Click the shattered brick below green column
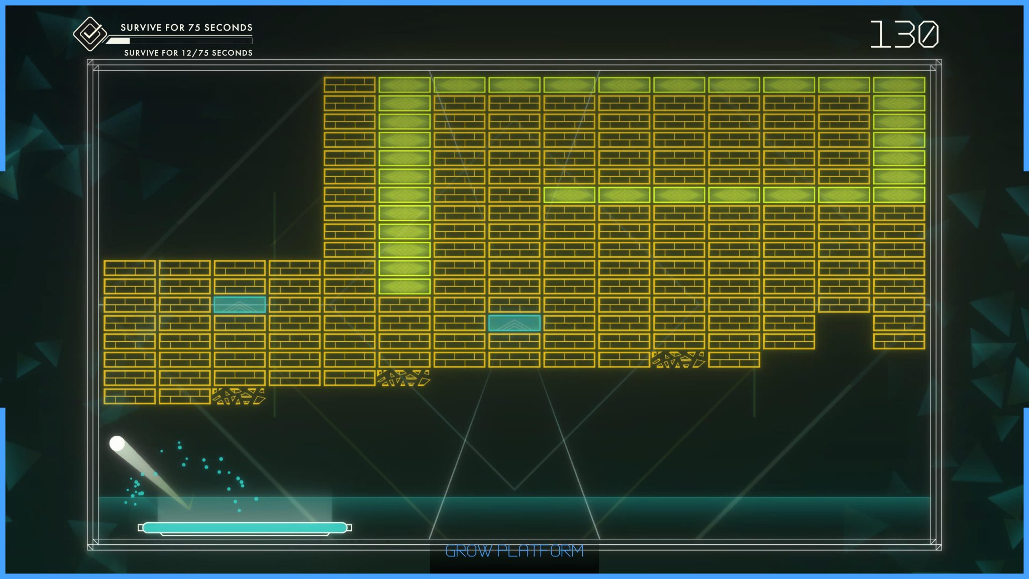The height and width of the screenshot is (579, 1029). click(404, 378)
